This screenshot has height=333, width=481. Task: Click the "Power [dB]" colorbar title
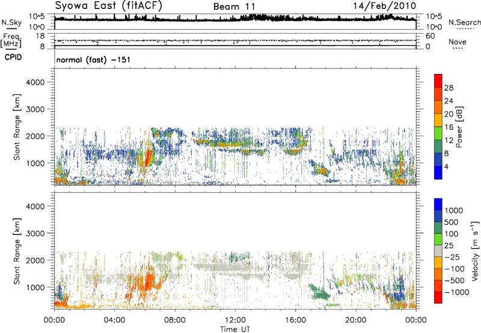coord(459,127)
